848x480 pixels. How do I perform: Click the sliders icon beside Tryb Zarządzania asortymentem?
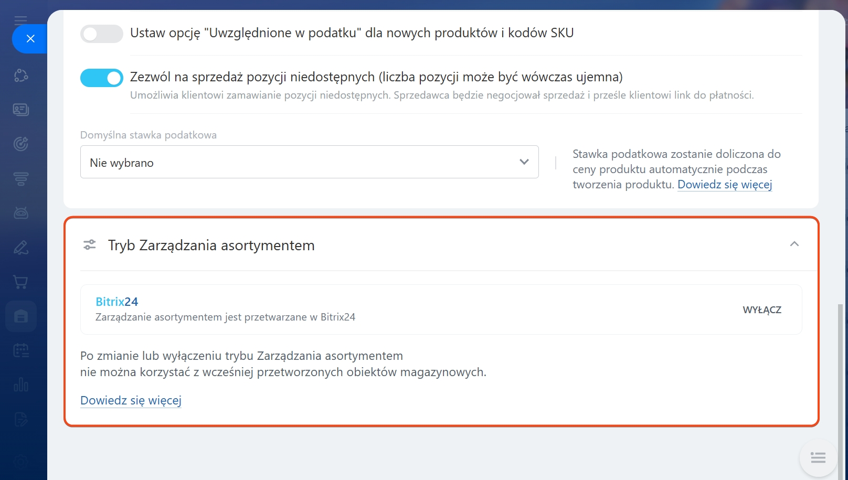90,245
